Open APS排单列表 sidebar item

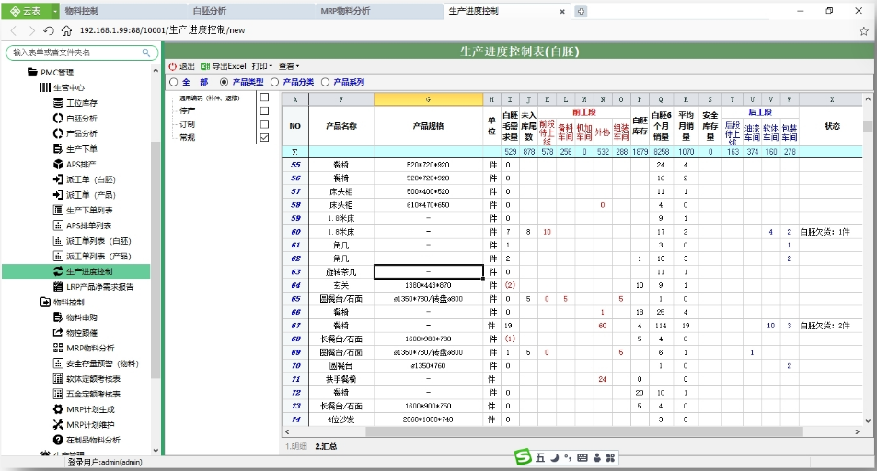(x=88, y=225)
